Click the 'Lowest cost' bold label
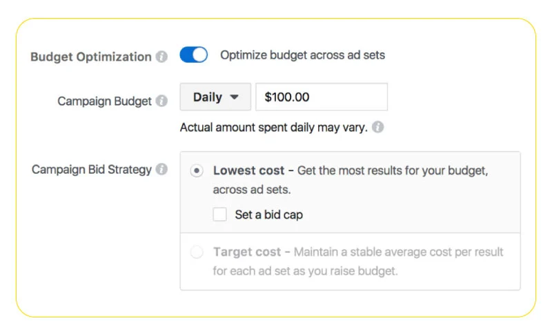 click(248, 170)
